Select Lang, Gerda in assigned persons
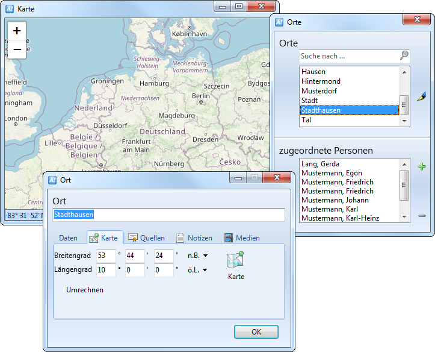Screen dimensions: 435x352 320,164
